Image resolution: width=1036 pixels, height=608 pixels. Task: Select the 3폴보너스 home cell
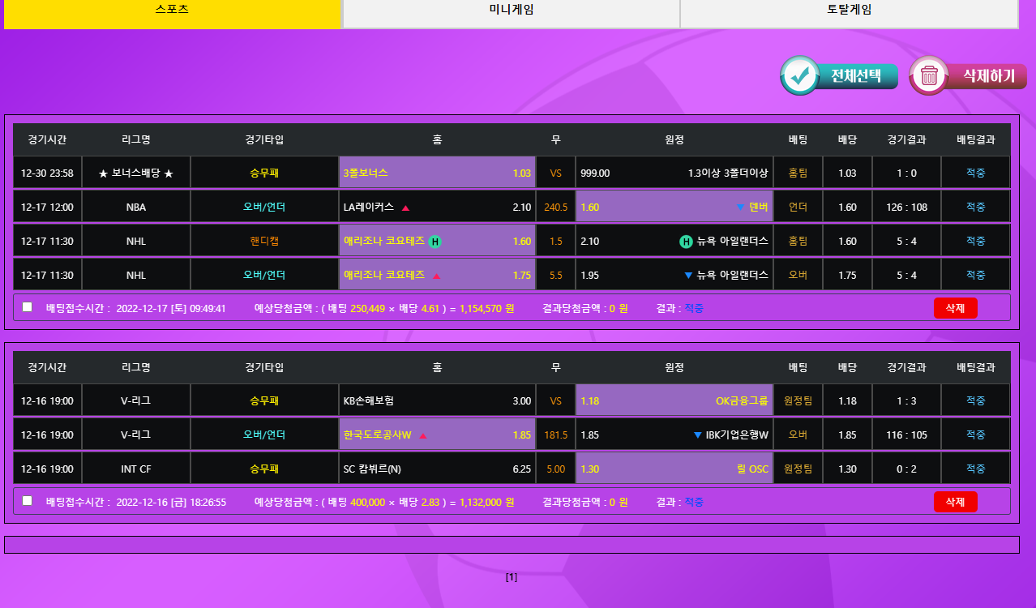tap(437, 173)
